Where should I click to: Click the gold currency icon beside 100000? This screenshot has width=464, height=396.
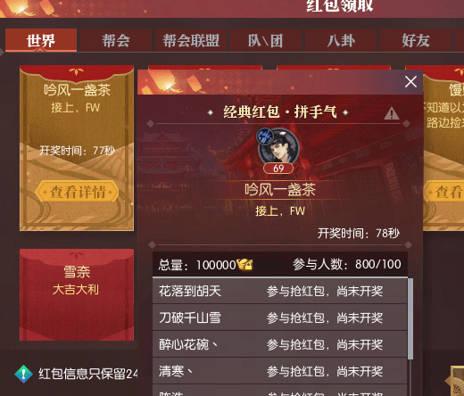244,264
